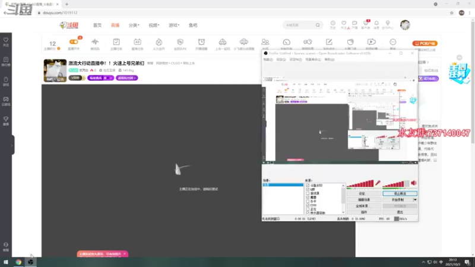The image size is (475, 267).
Task: Click the 火力全开 flame icon
Action: (159, 42)
